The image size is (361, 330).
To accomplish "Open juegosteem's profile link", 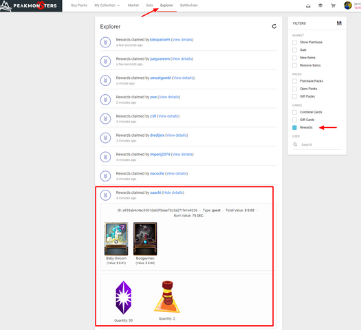I will point(160,58).
